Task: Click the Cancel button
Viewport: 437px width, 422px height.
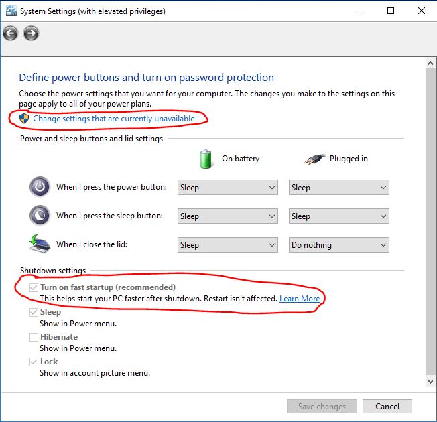Action: pyautogui.click(x=387, y=407)
